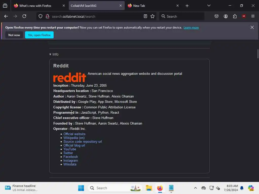
Task: Click Firefox taskbar icon
Action: coord(160,188)
